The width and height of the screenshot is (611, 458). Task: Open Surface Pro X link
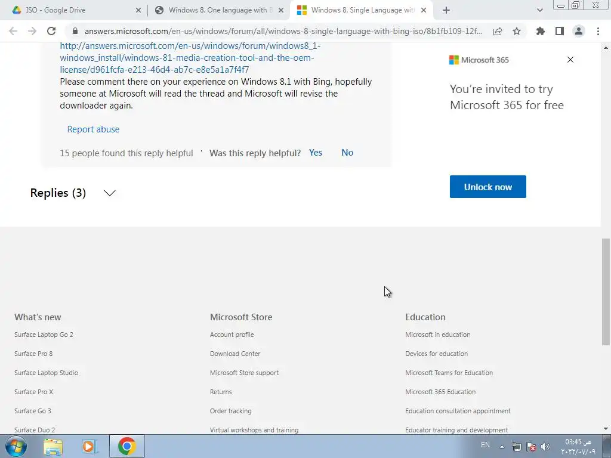(33, 392)
